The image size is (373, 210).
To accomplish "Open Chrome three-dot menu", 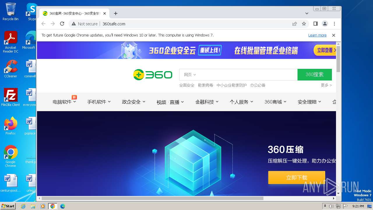I will pos(334,24).
